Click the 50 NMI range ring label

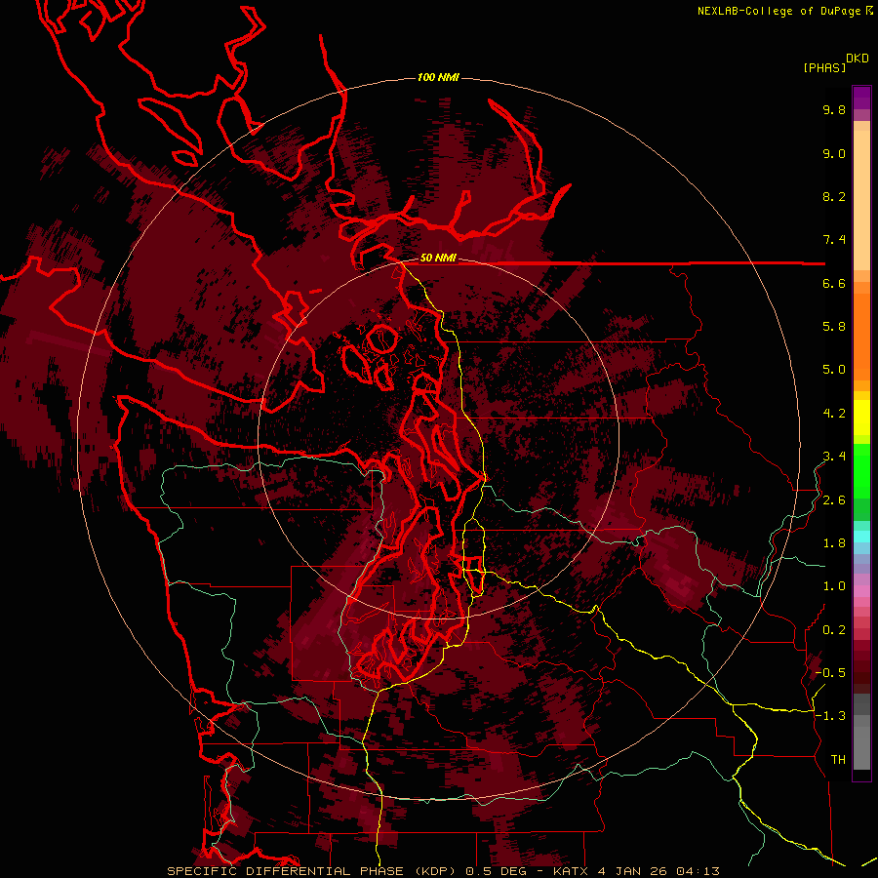tap(438, 259)
